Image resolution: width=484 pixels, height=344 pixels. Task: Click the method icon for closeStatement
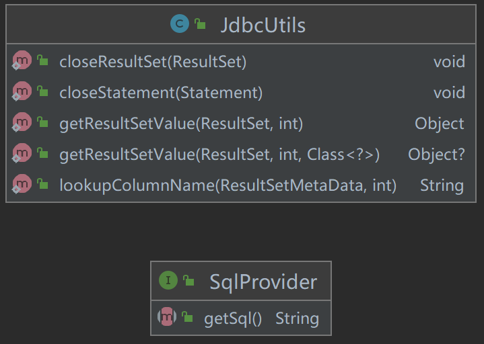[x=22, y=92]
